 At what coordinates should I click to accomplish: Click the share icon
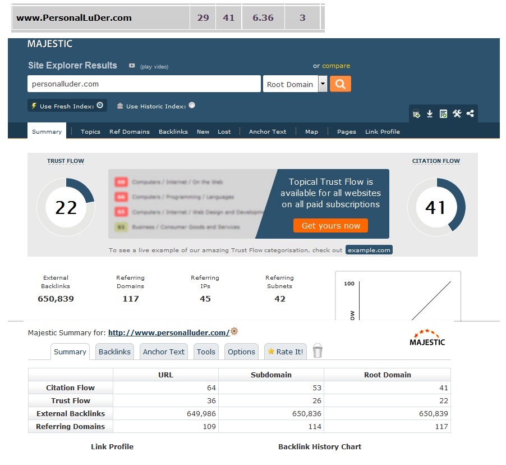point(470,113)
